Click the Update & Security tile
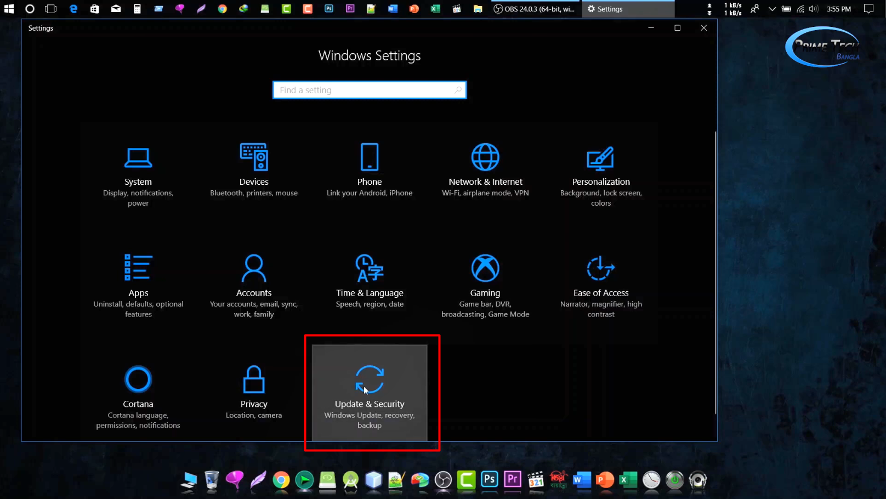886x499 pixels. click(x=370, y=393)
